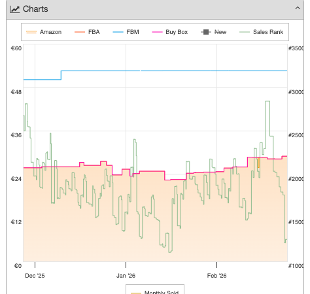Screen dimensions: 310x294
Task: Click the Buy Box pink legend swatch
Action: click(x=157, y=32)
